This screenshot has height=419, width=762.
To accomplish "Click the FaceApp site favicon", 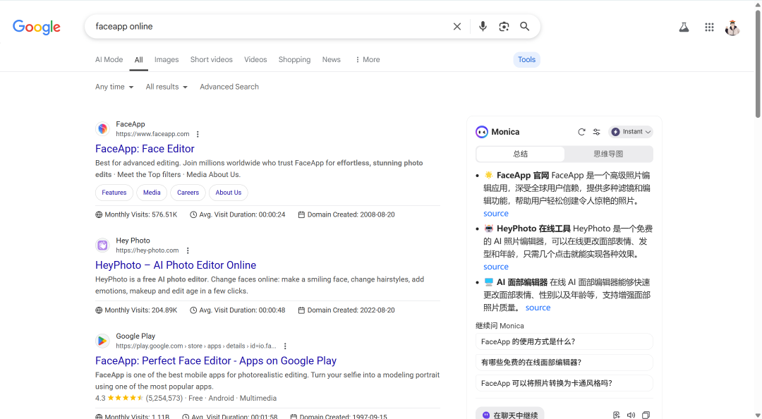I will [102, 129].
